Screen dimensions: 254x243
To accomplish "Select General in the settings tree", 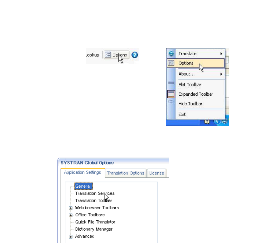I will click(83, 186).
